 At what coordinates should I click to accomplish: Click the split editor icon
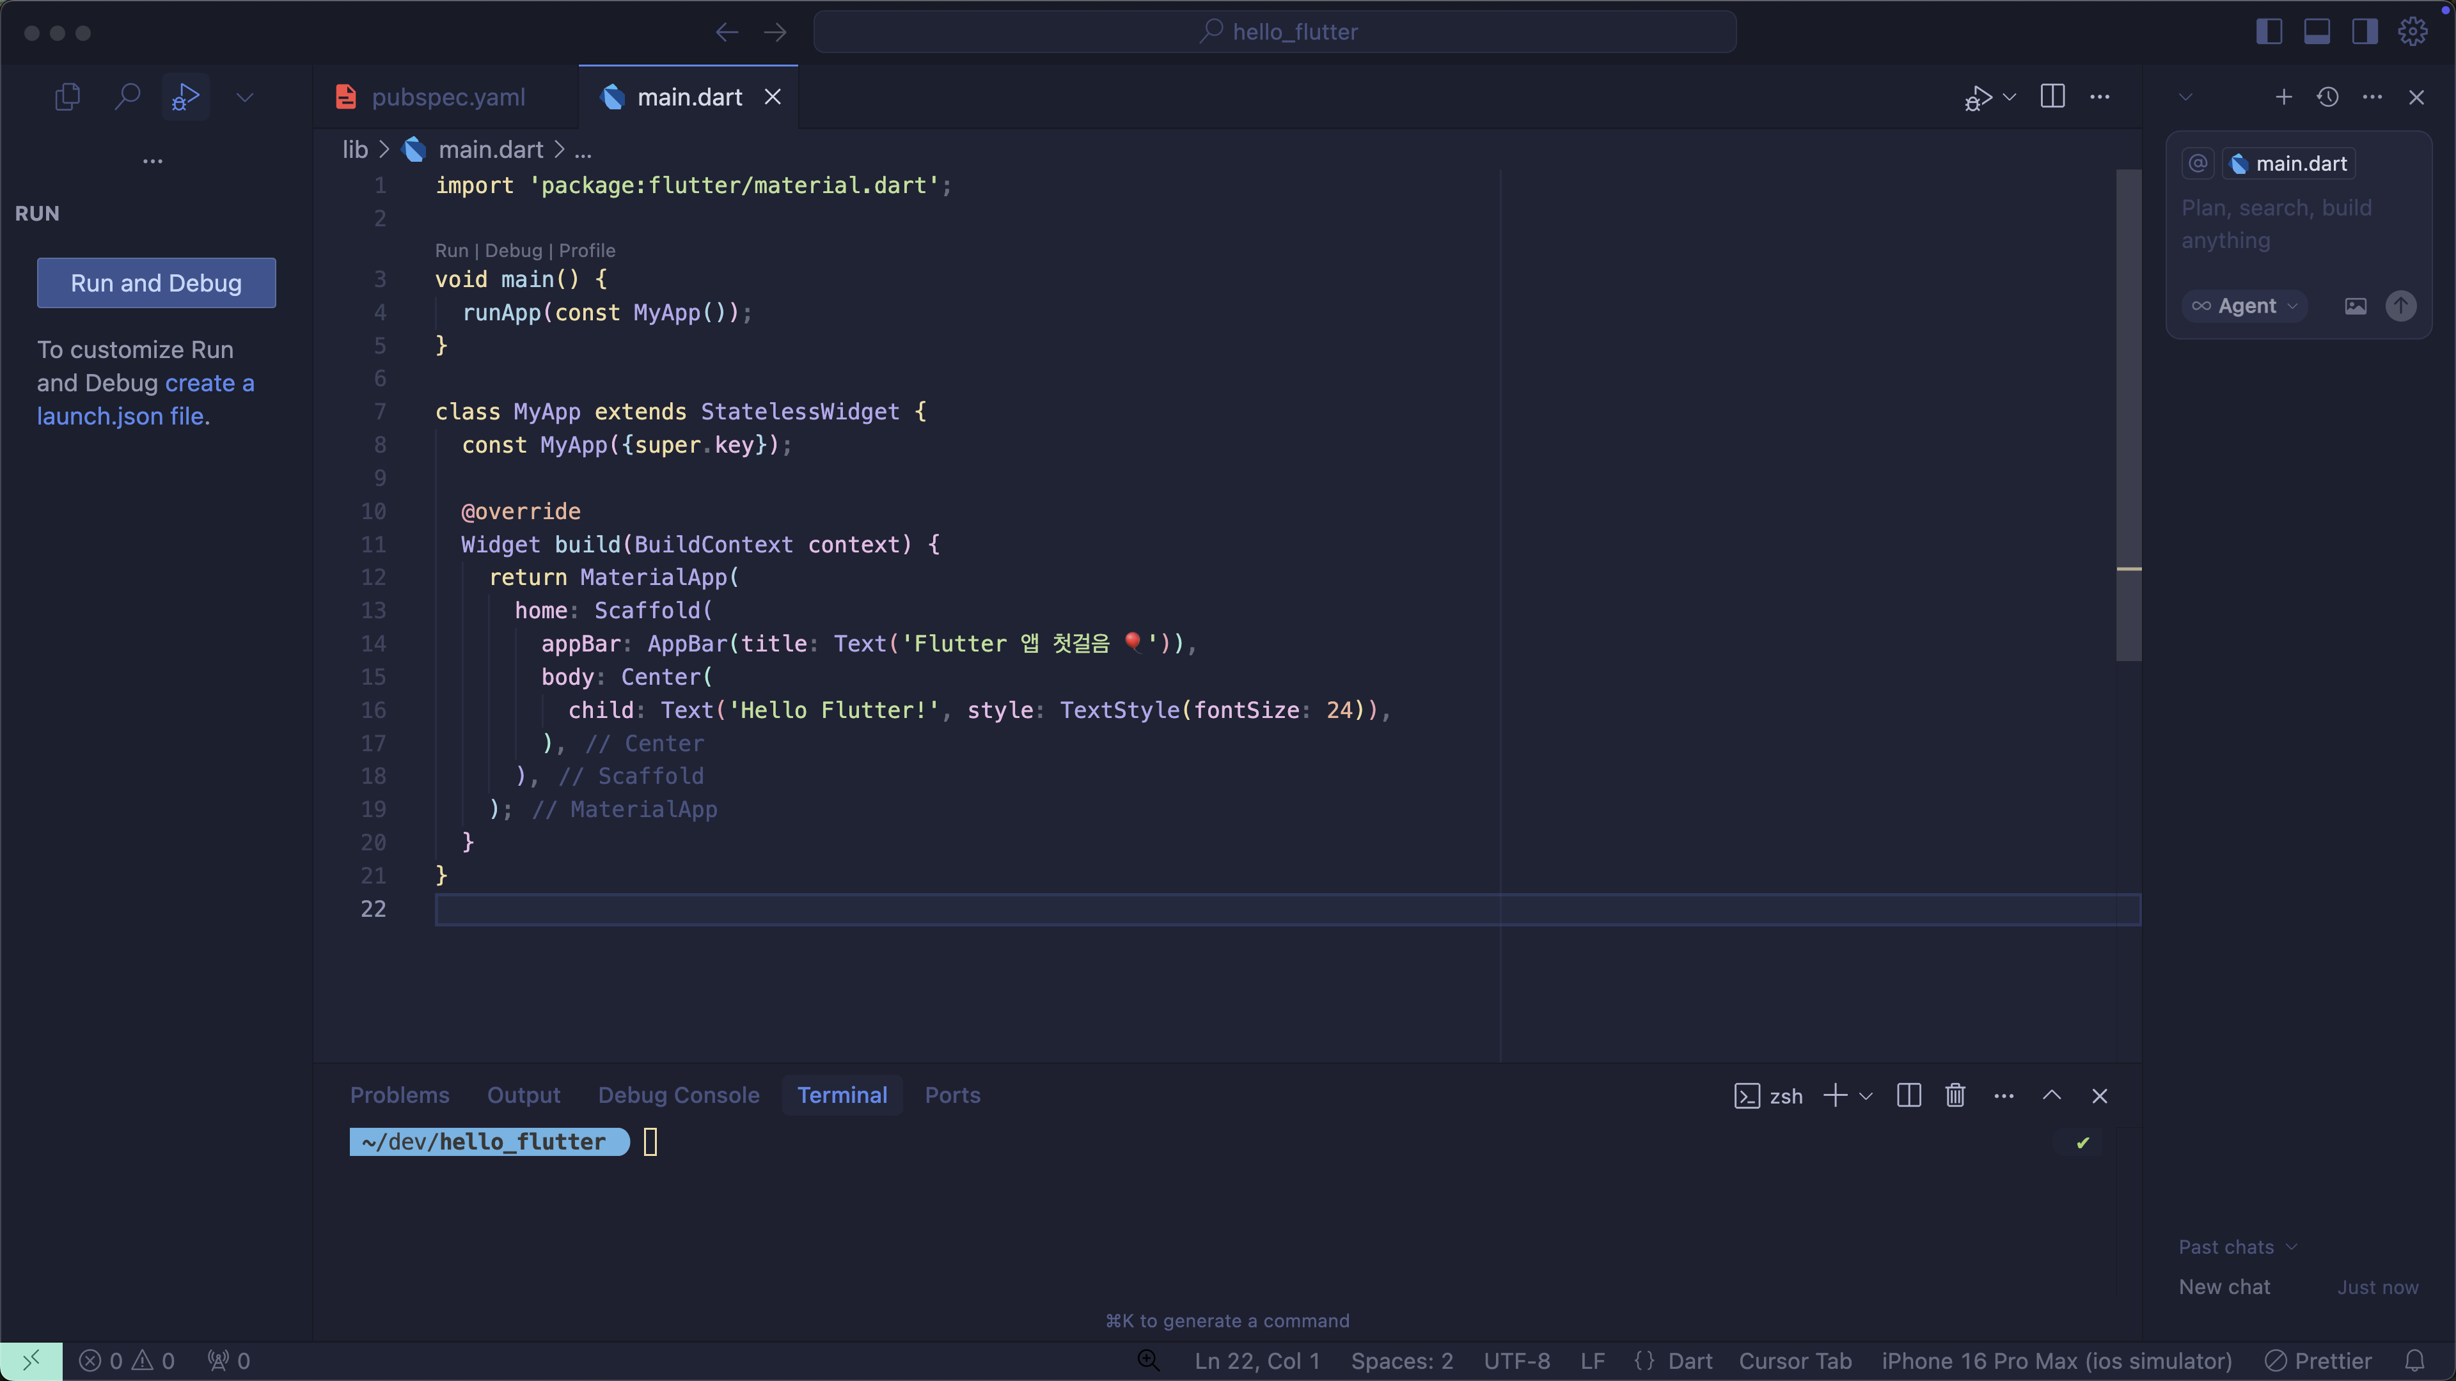[x=2052, y=97]
